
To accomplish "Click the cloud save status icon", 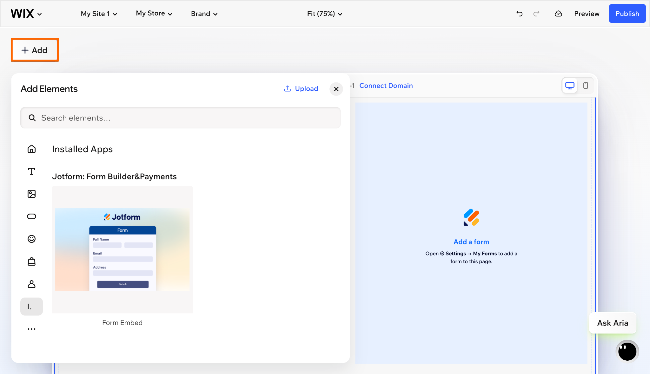I will coord(558,14).
